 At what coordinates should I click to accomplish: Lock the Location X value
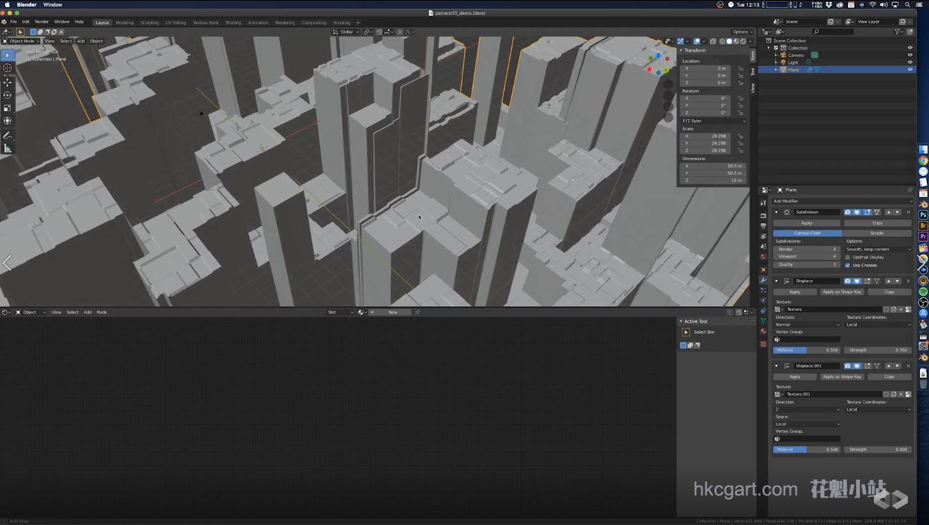[x=741, y=68]
